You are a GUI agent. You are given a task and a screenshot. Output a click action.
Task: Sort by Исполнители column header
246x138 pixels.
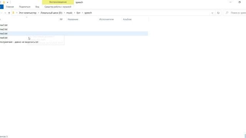click(x=106, y=19)
